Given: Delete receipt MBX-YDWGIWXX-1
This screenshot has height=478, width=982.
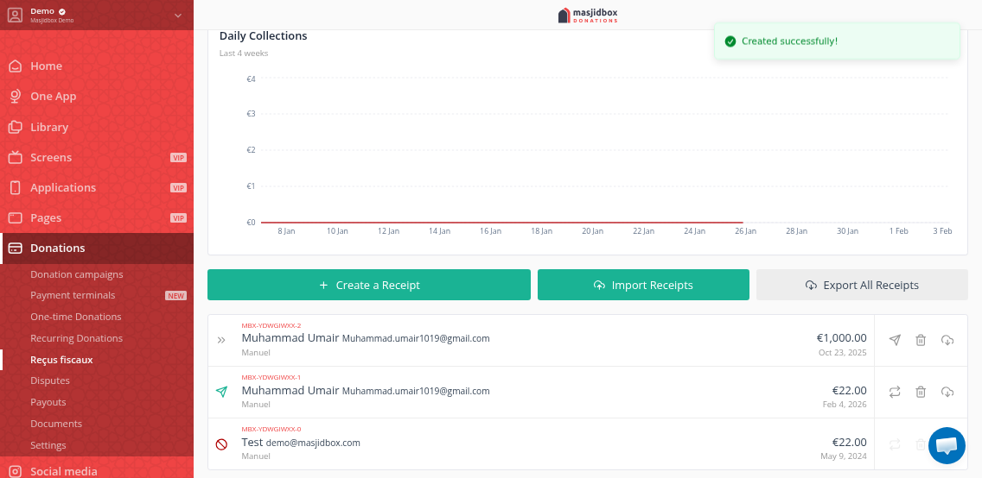Looking at the screenshot, I should tap(921, 392).
